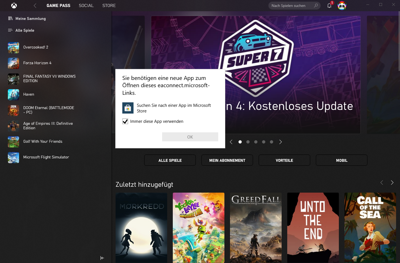Go back using the back arrow
The width and height of the screenshot is (400, 263).
tap(35, 6)
